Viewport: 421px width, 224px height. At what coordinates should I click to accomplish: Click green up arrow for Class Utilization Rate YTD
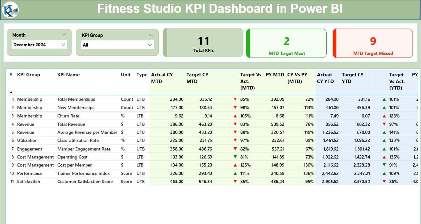coord(384,140)
